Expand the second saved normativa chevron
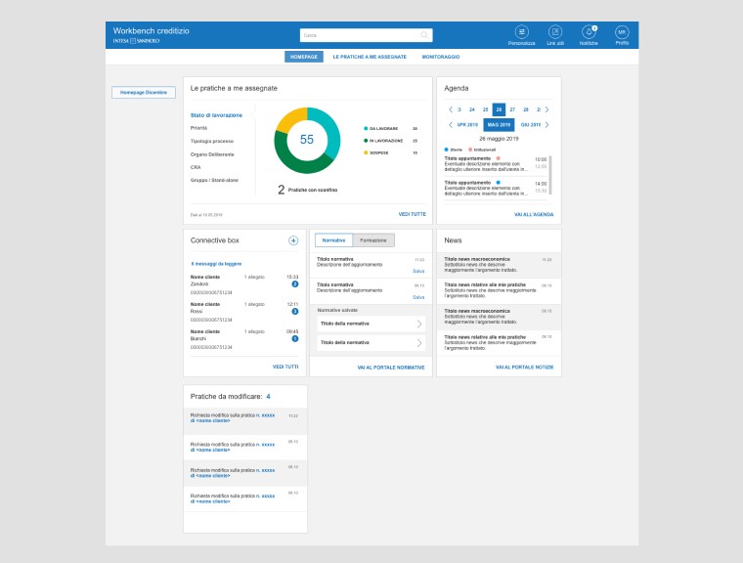Viewport: 743px width, 563px height. (x=419, y=343)
